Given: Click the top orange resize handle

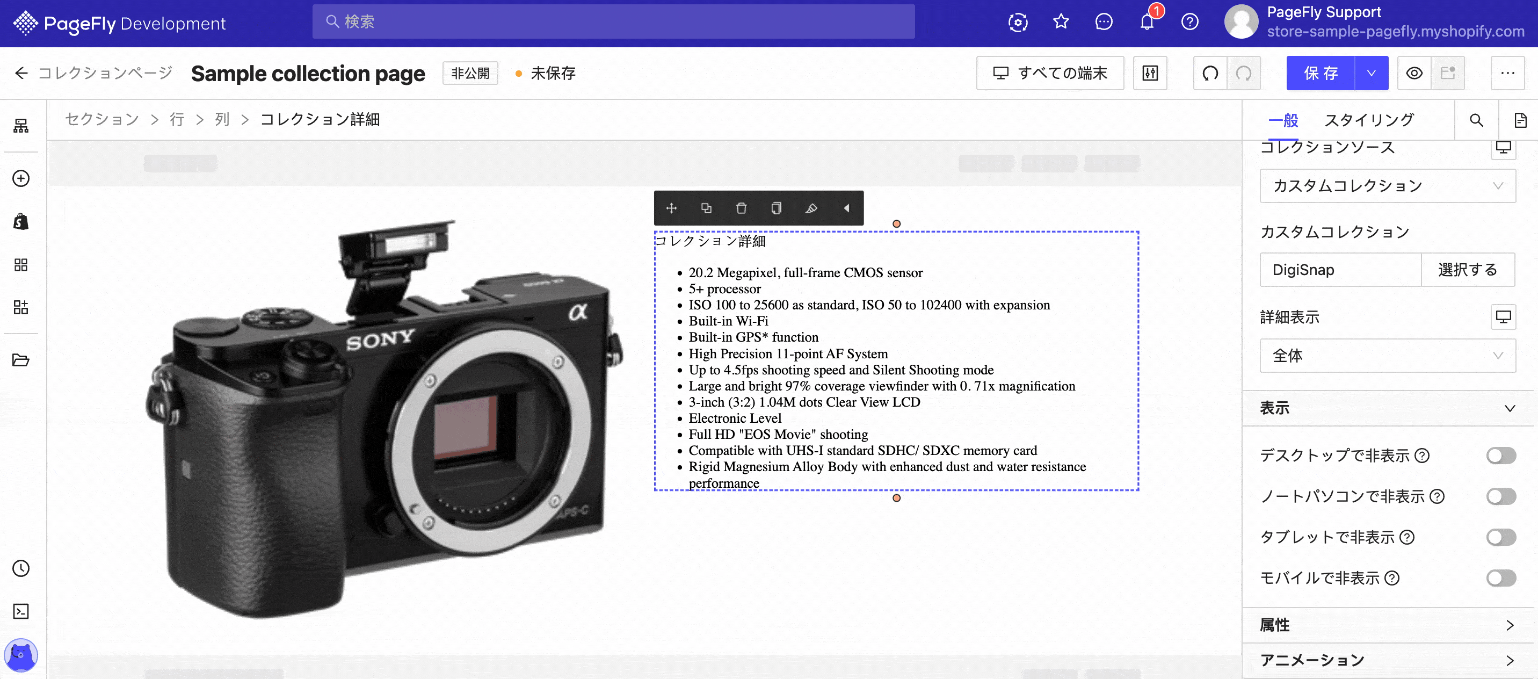Looking at the screenshot, I should 896,224.
